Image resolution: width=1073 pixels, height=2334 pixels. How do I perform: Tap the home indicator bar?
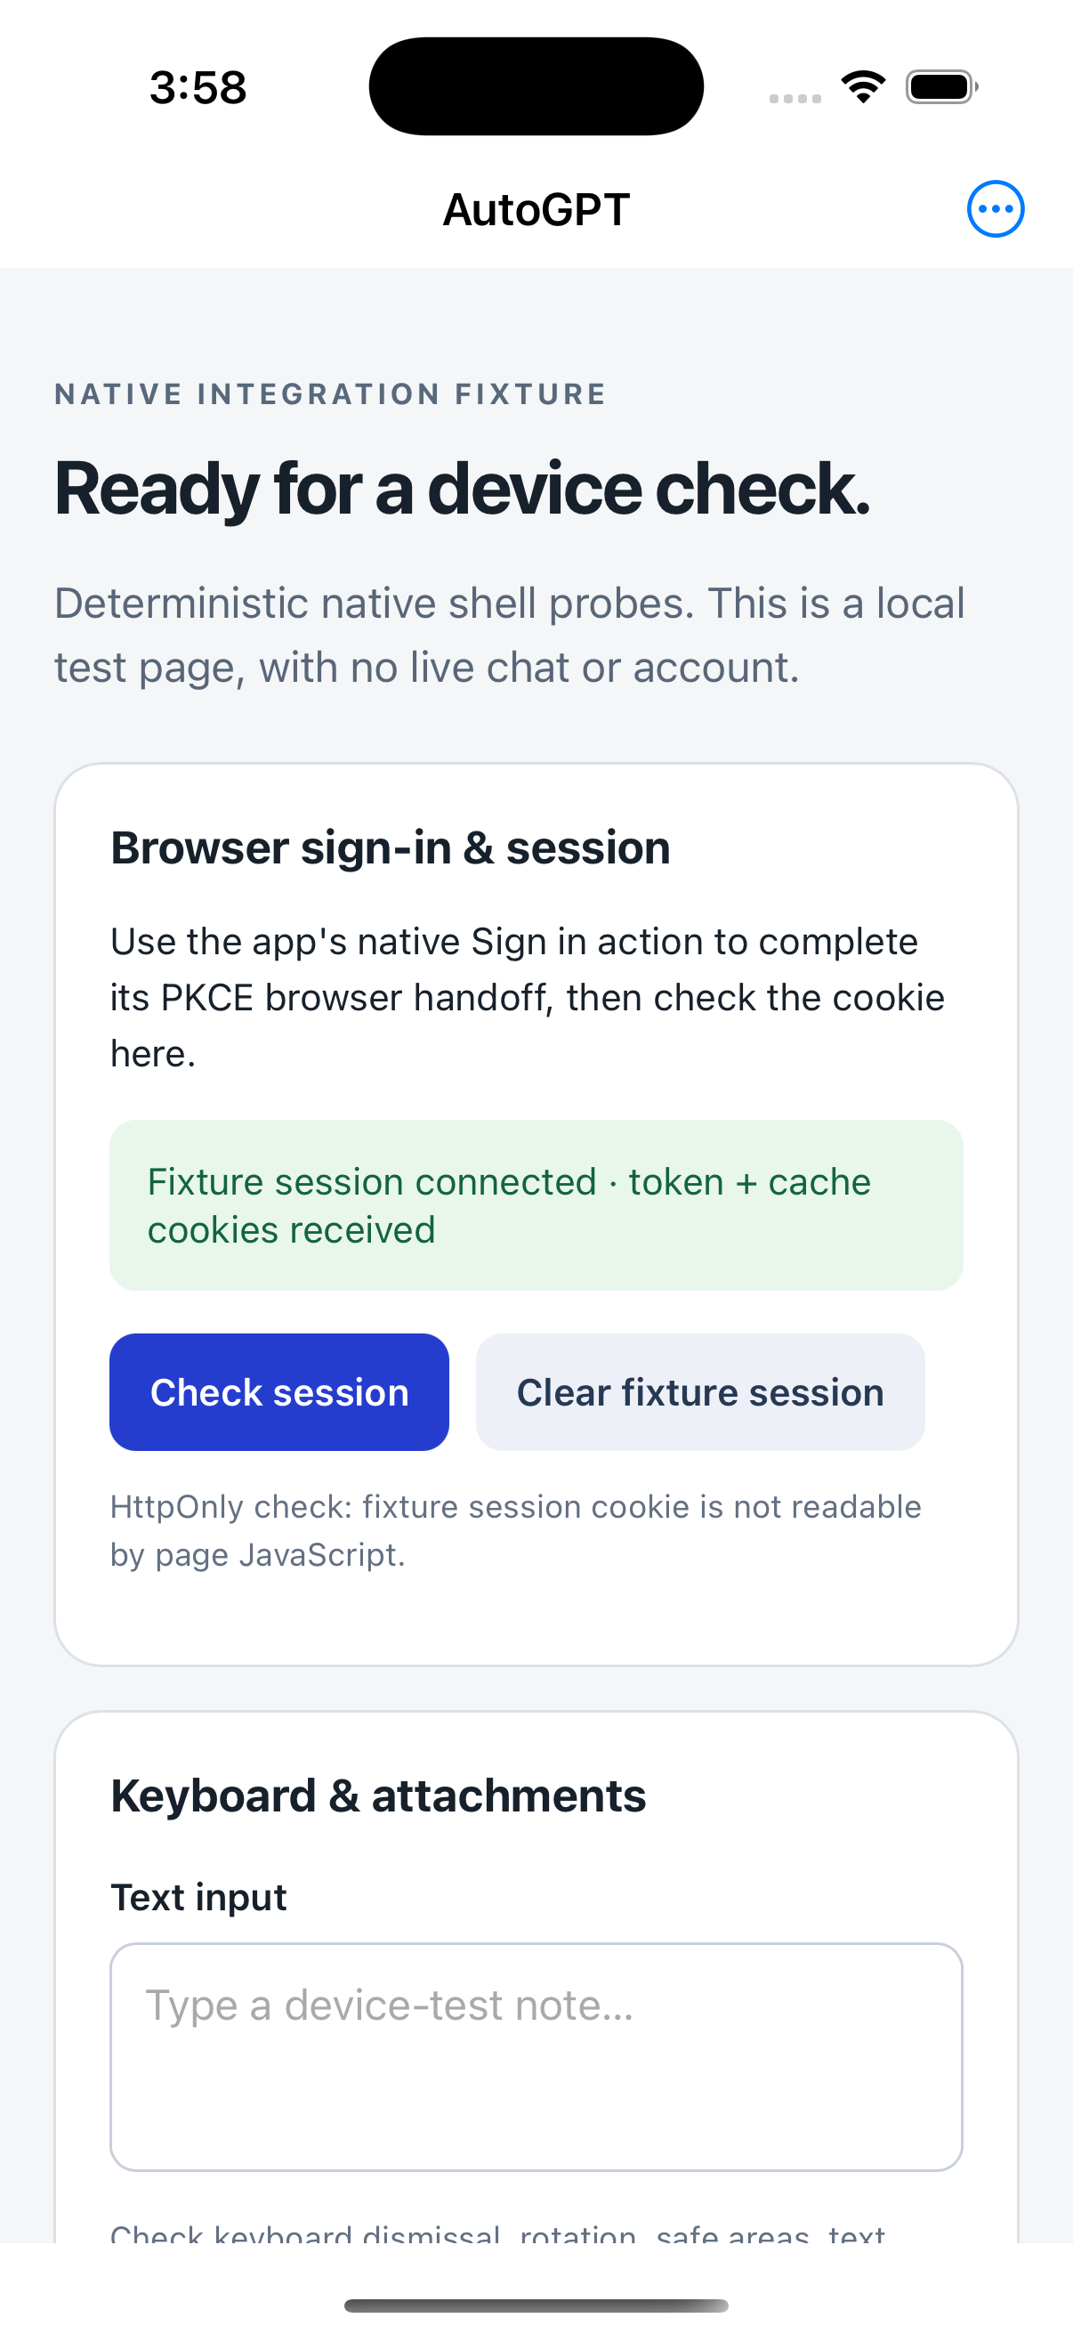536,2305
